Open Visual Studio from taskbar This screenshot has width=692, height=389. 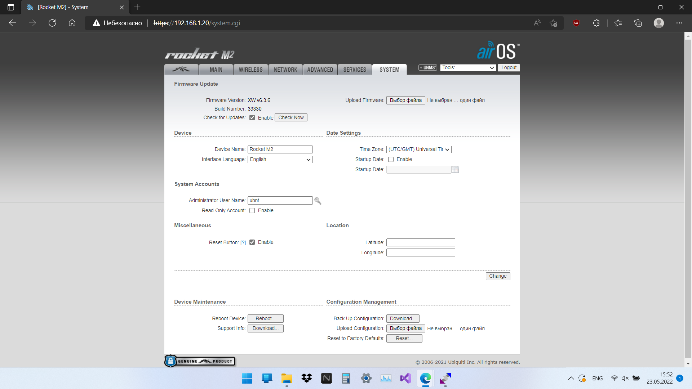(x=406, y=379)
